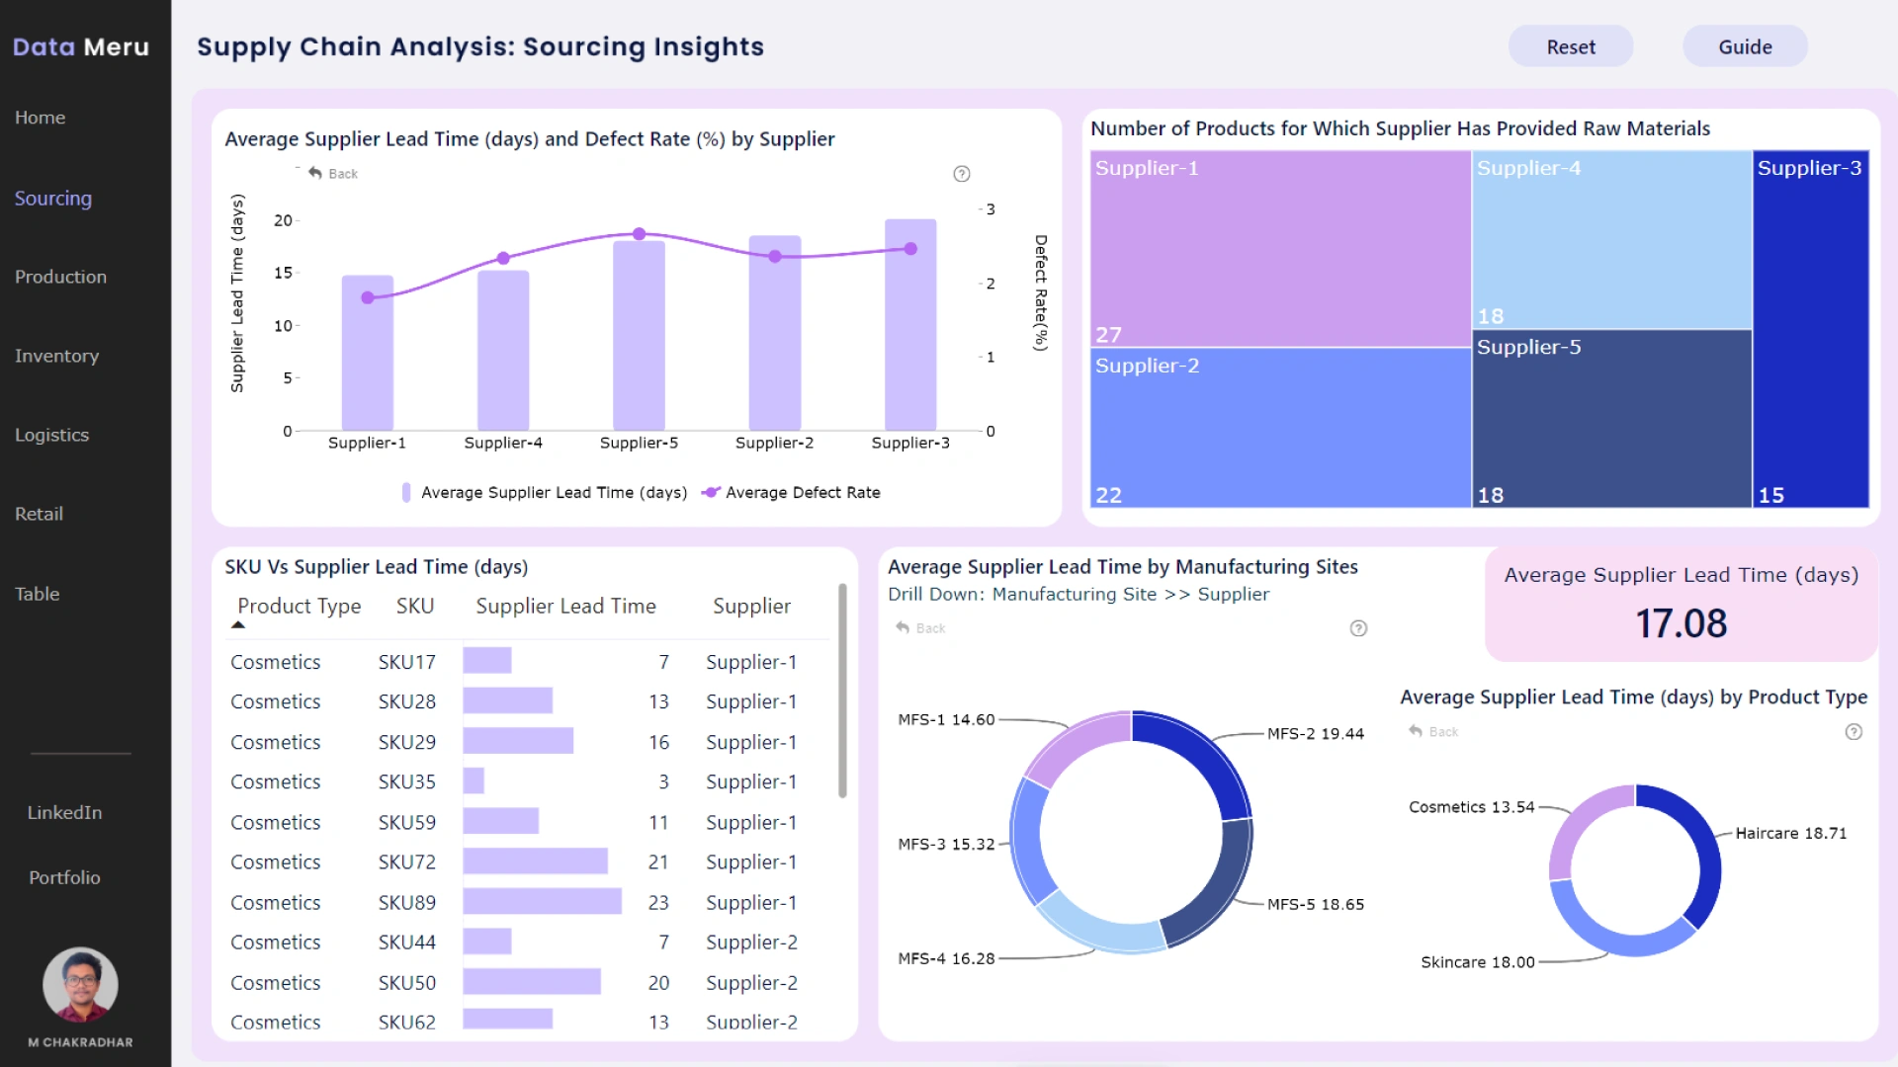Sort by Supplier column header
Image resolution: width=1898 pixels, height=1067 pixels.
point(751,607)
